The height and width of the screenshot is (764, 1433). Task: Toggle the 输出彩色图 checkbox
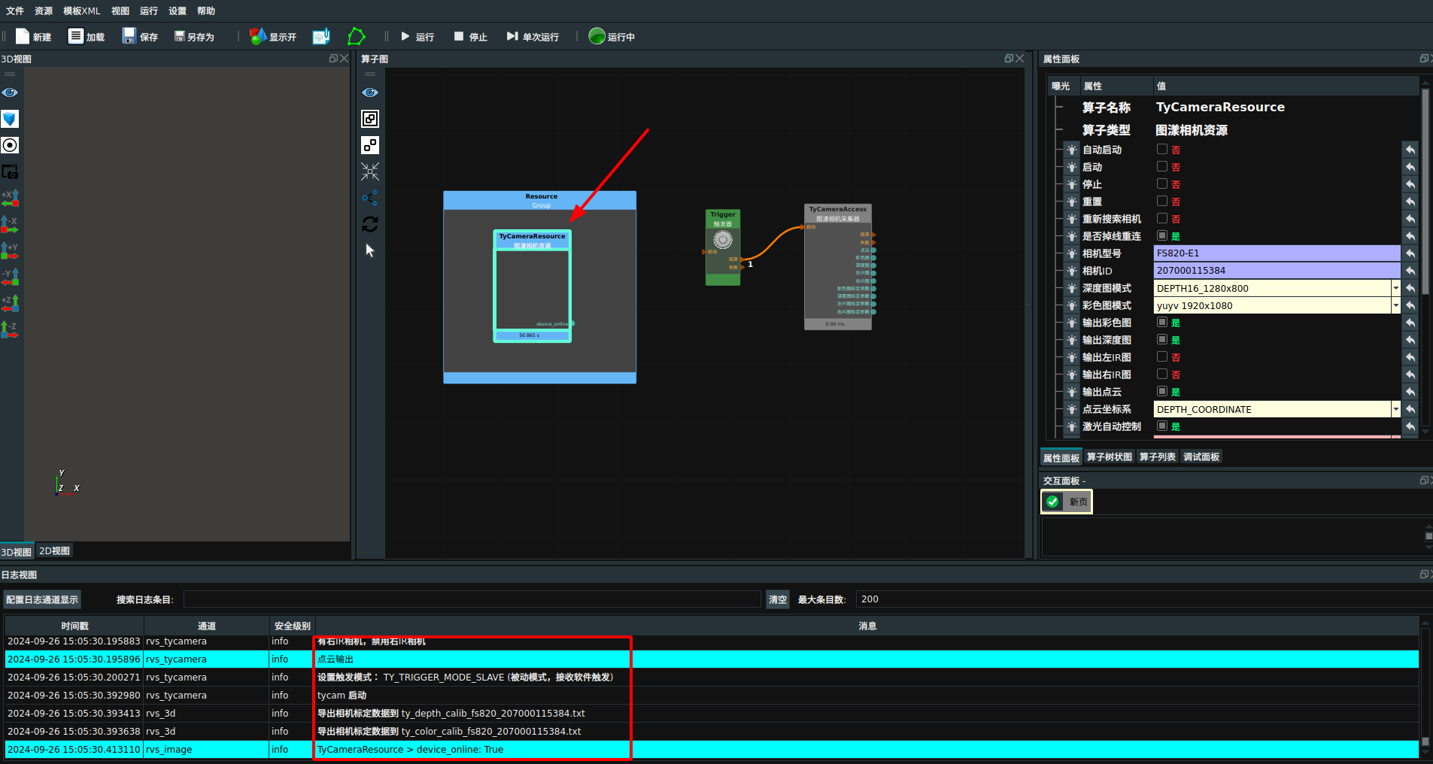point(1162,322)
